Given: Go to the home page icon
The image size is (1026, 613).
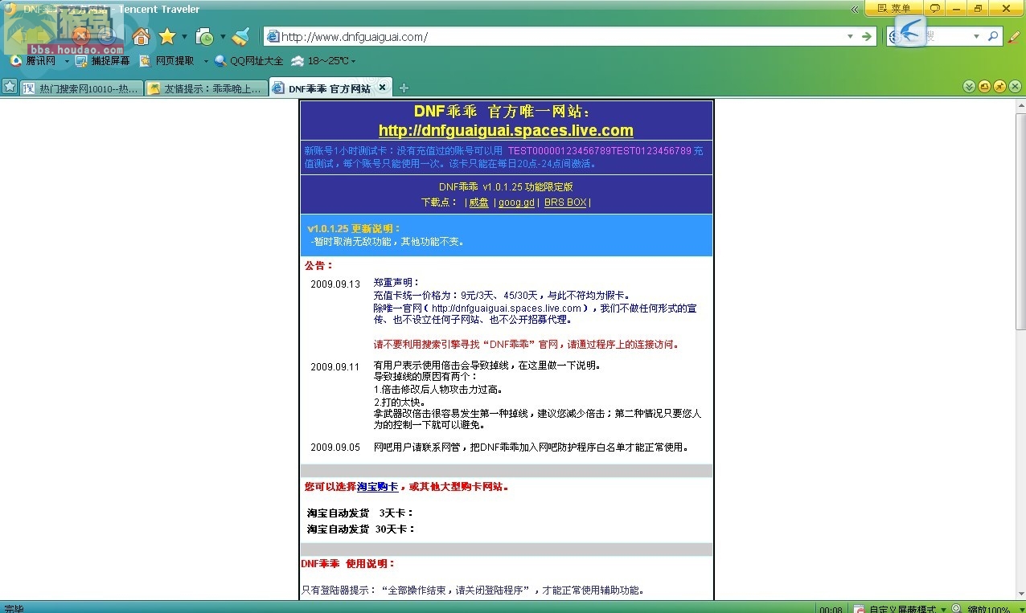Looking at the screenshot, I should pyautogui.click(x=141, y=36).
